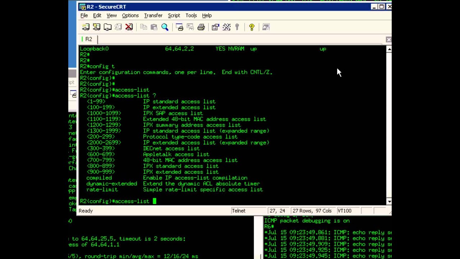The image size is (460, 259).
Task: Click the Quick Connect toolbar icon
Action: [96, 27]
